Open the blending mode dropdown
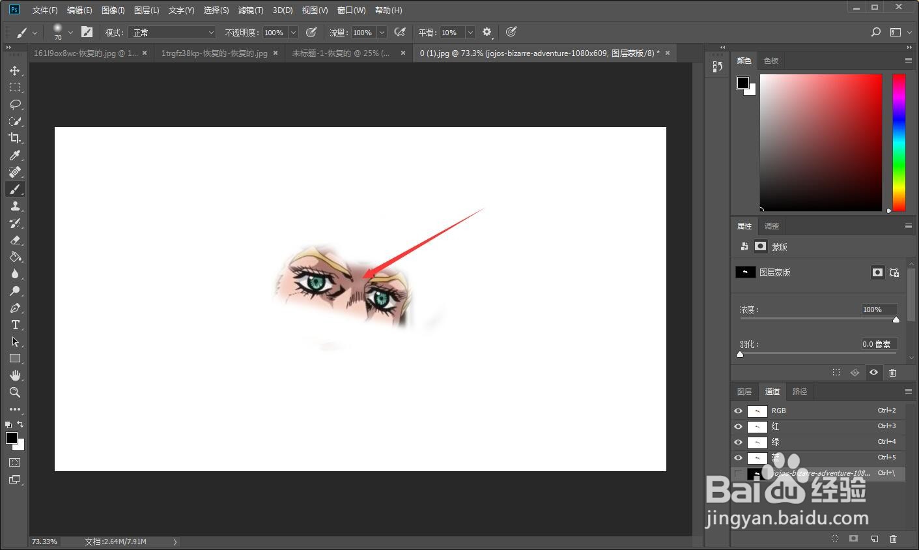 [172, 33]
